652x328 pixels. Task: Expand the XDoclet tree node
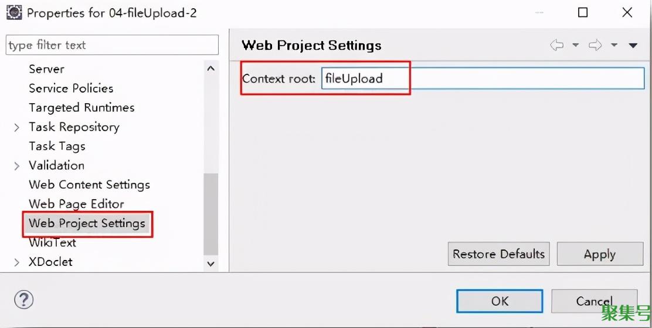16,262
